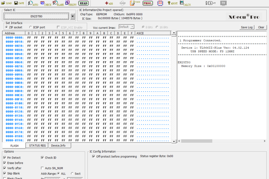Click the Save Log button
The height and width of the screenshot is (179, 269).
click(x=247, y=27)
